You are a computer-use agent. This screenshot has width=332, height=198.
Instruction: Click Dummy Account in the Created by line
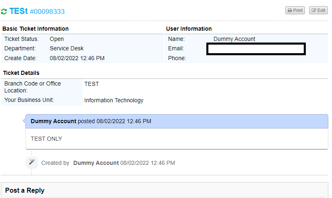pos(96,163)
